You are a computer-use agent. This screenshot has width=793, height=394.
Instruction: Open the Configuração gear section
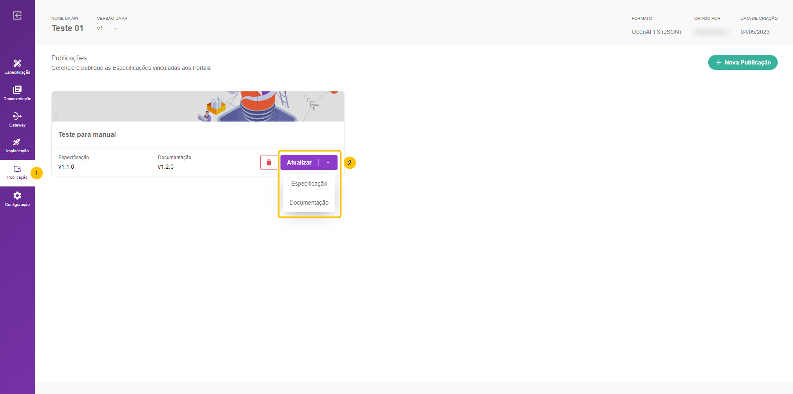[17, 199]
